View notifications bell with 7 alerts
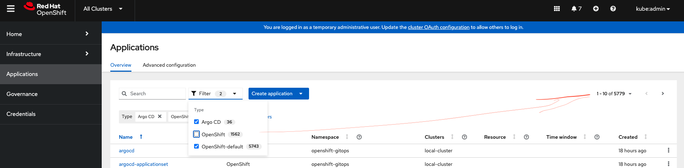The image size is (684, 168). (576, 9)
